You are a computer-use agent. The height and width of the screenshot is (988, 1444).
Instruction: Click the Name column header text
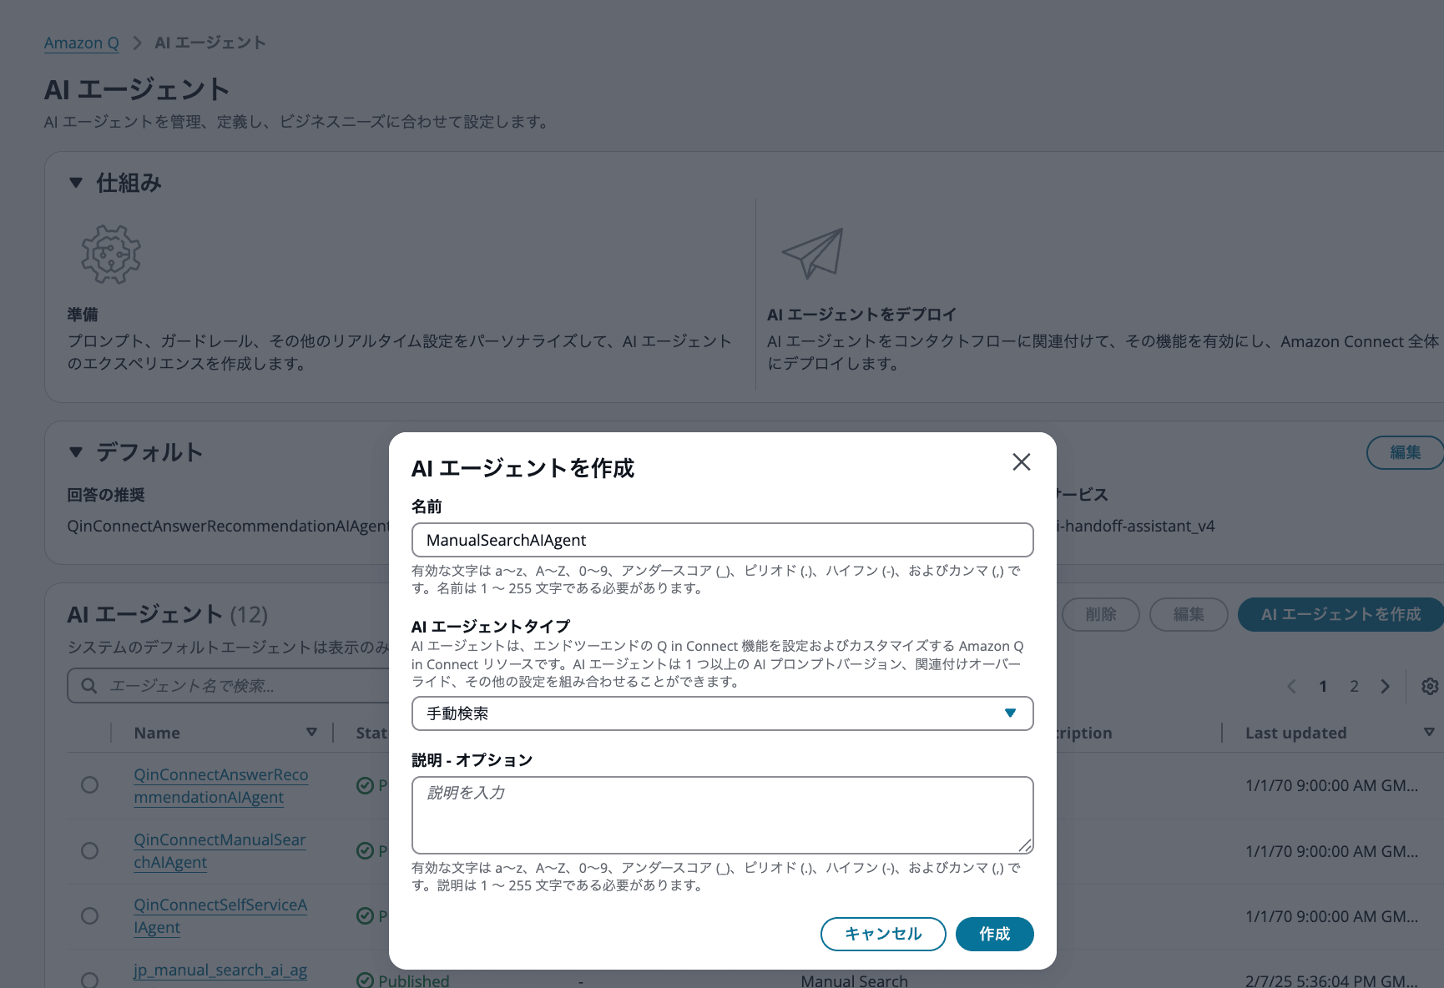click(157, 733)
